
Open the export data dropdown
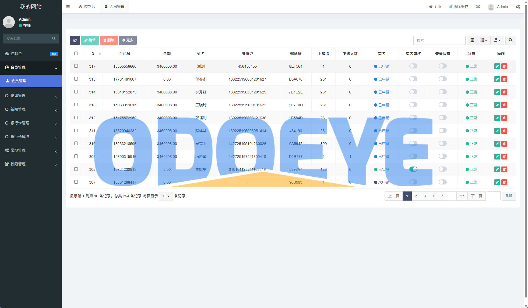pyautogui.click(x=497, y=40)
